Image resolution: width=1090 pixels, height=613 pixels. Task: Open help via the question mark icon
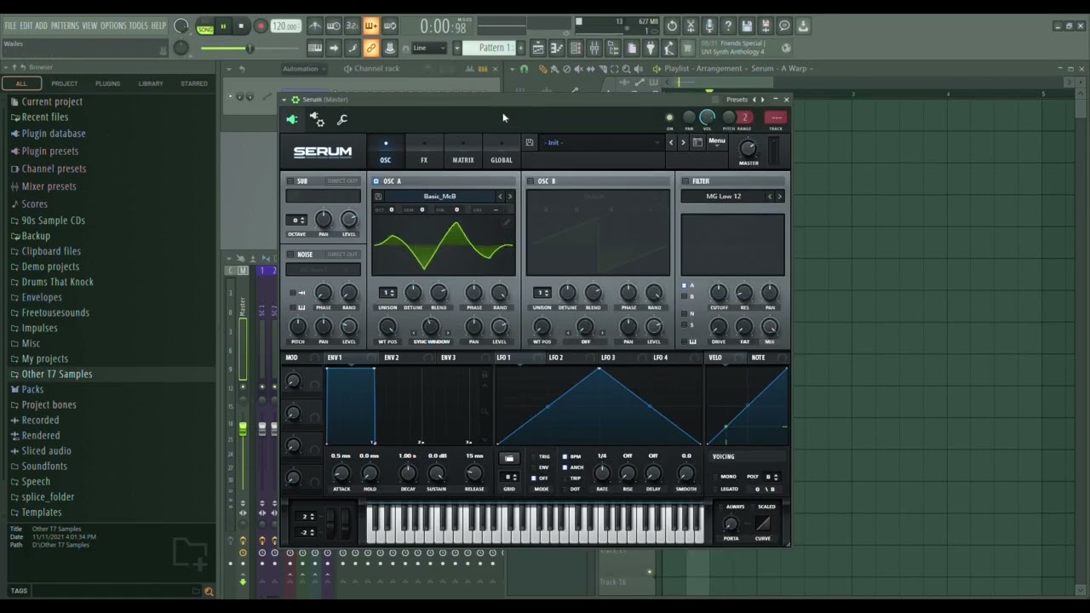coord(728,26)
